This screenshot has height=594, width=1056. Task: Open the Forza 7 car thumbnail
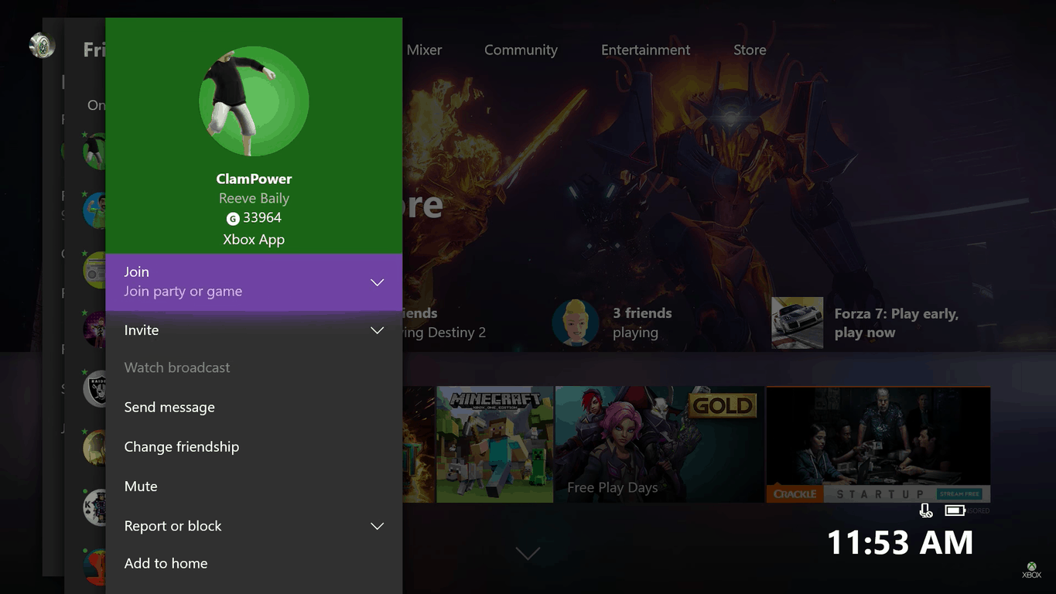(798, 323)
